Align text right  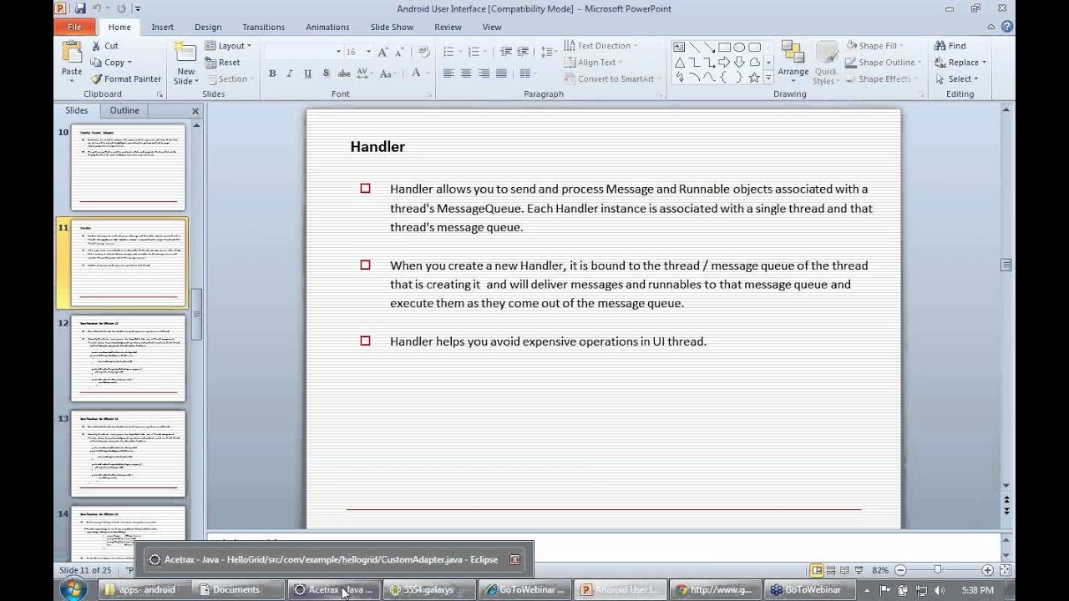click(484, 73)
